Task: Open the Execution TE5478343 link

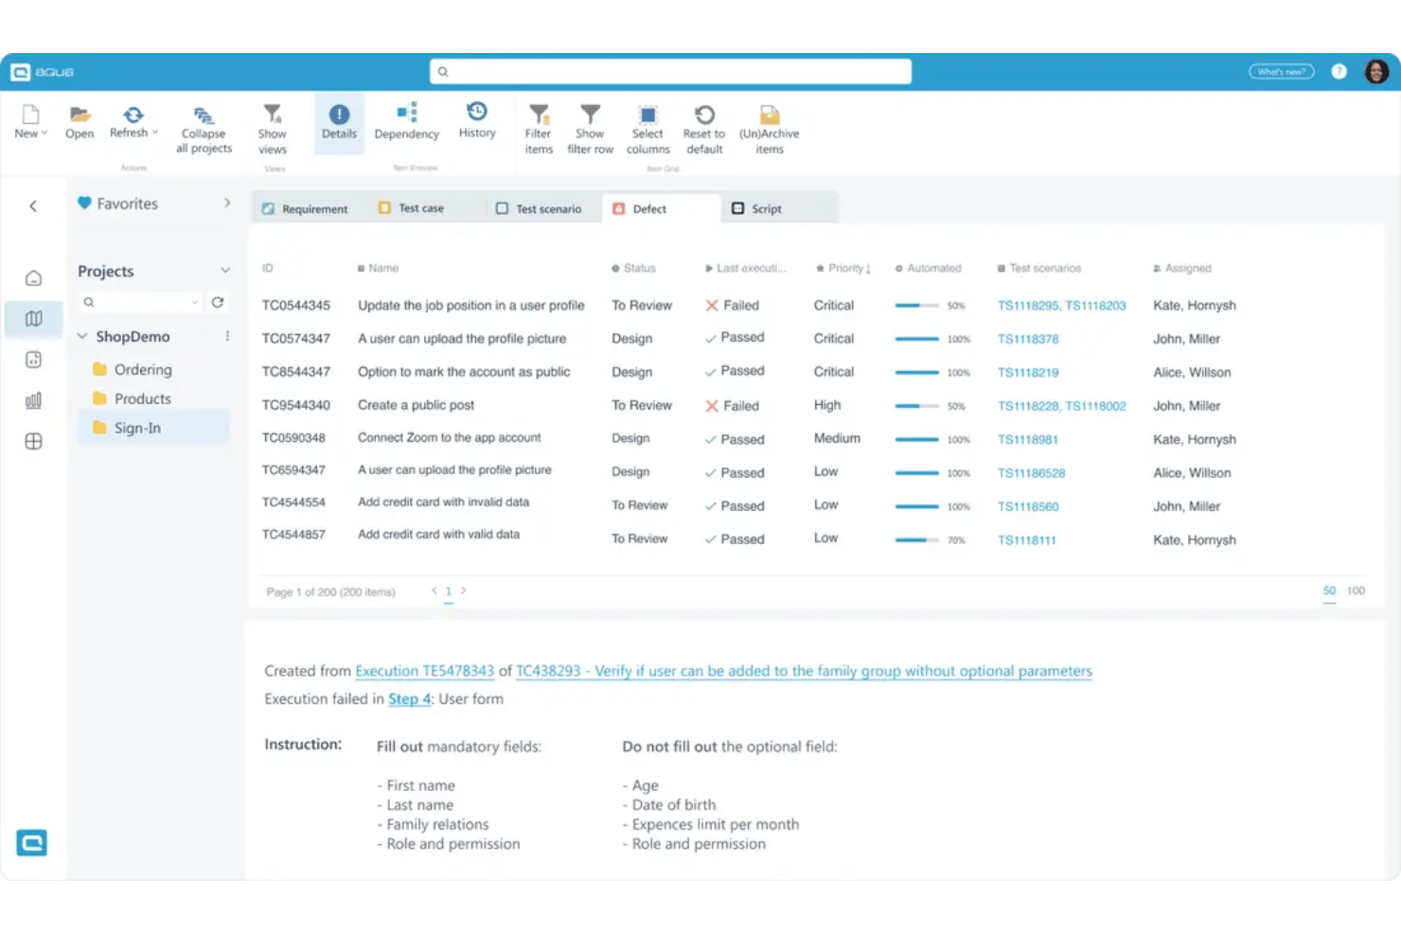Action: (x=424, y=671)
